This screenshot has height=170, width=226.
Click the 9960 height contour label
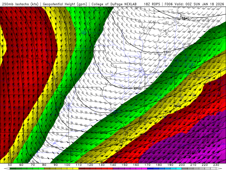pyautogui.click(x=137, y=88)
